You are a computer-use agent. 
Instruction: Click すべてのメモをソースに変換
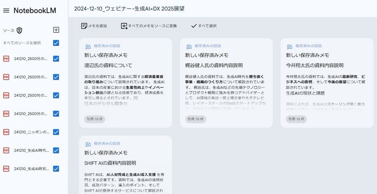pos(149,26)
